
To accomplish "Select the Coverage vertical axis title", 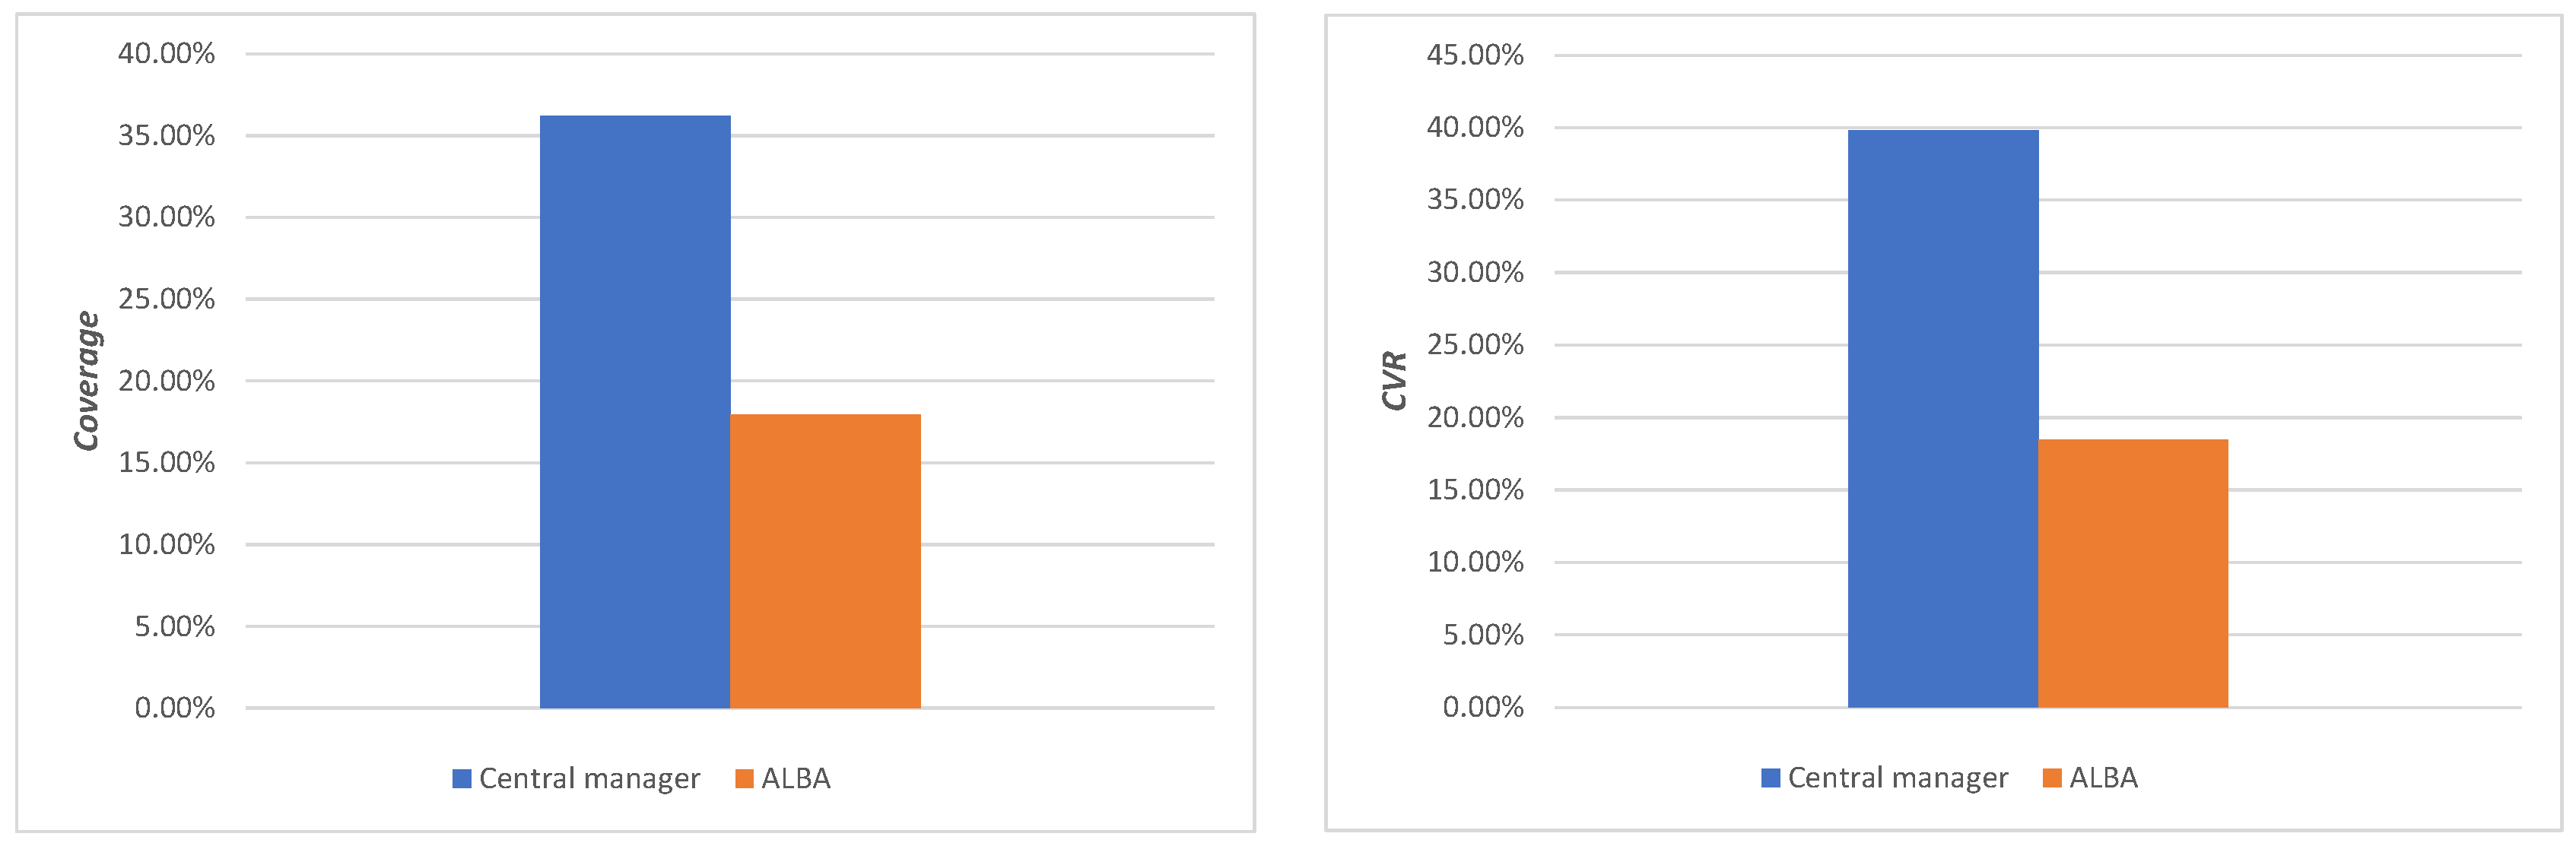I will pos(87,381).
